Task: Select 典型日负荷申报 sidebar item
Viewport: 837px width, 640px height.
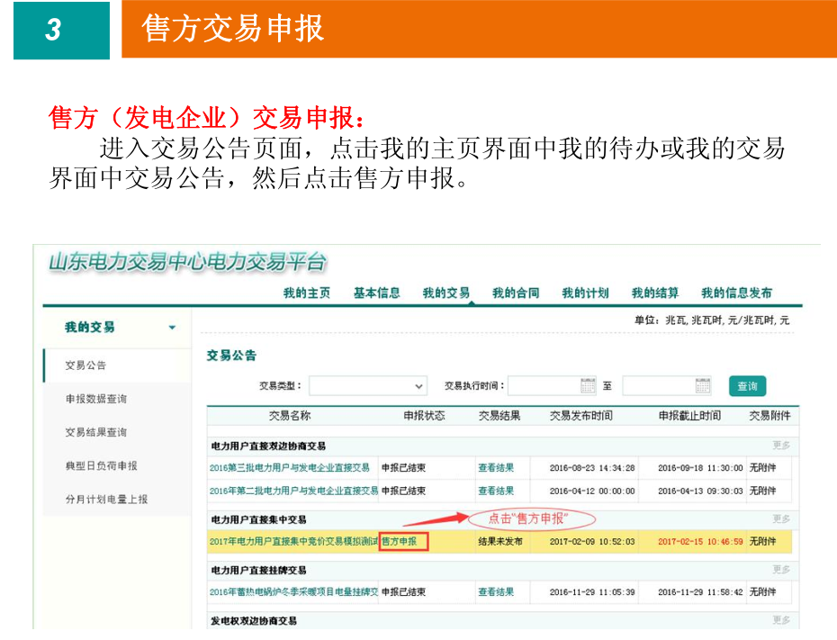Action: click(102, 465)
